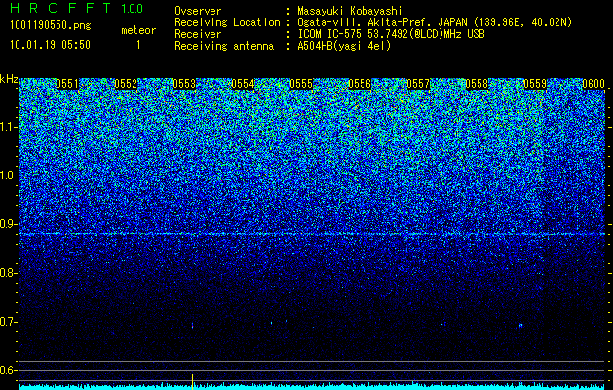Select the A504HB(yagi 4el) antenna text
Viewport: 613px width, 390px height.
pyautogui.click(x=344, y=46)
